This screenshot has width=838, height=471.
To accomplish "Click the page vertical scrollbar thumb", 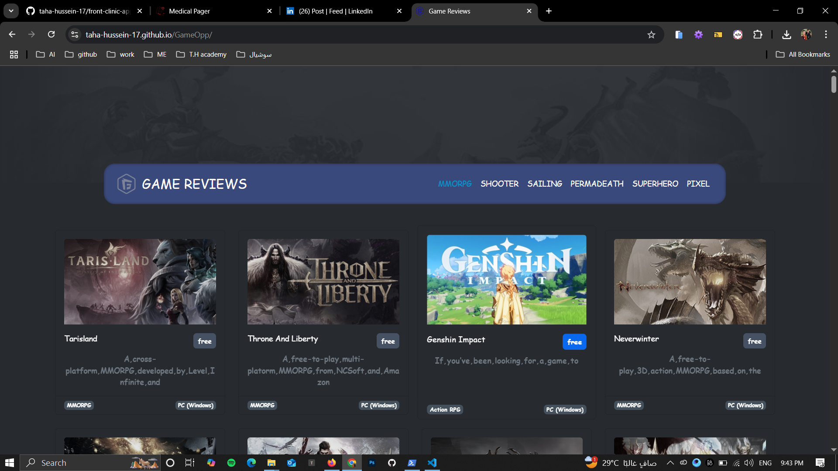I will coord(834,84).
